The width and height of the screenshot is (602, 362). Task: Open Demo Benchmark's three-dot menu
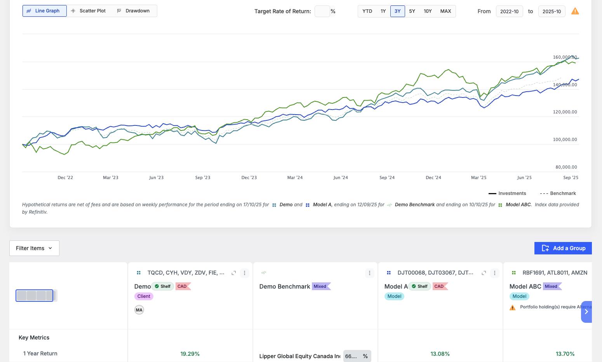point(370,273)
